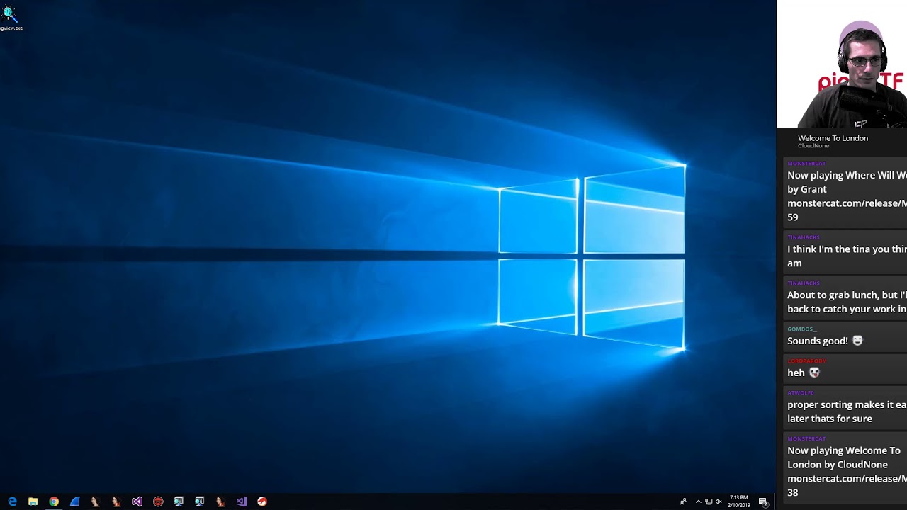Click chat message "Sounds good!"
The height and width of the screenshot is (510, 907).
(818, 341)
